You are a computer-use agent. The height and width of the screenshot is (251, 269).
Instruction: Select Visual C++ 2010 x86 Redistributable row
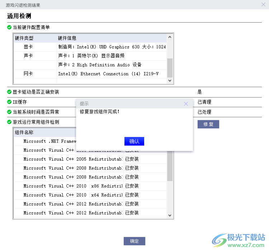pos(90,186)
